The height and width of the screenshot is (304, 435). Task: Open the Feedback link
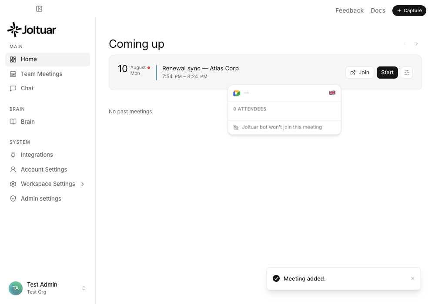(349, 10)
